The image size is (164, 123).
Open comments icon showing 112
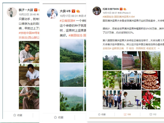coord(151,114)
